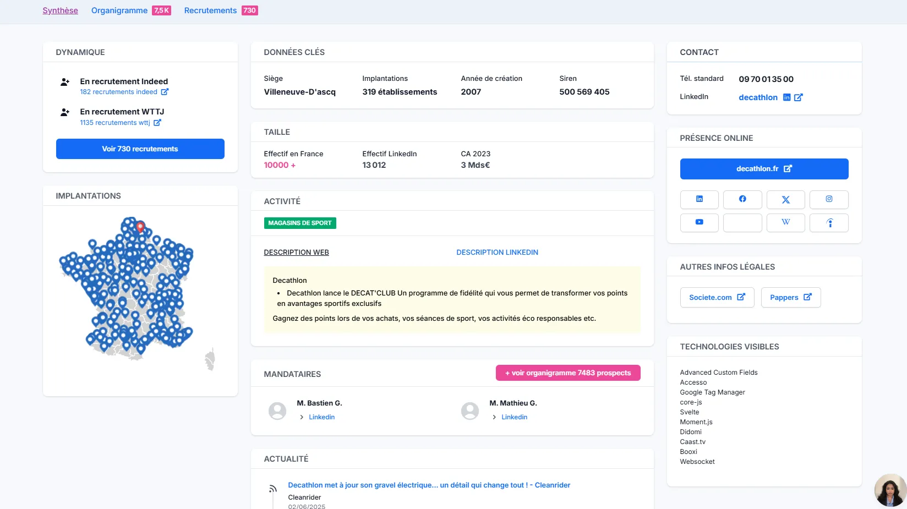Viewport: 907px width, 509px height.
Task: Open the YouTube presence button
Action: 699,222
